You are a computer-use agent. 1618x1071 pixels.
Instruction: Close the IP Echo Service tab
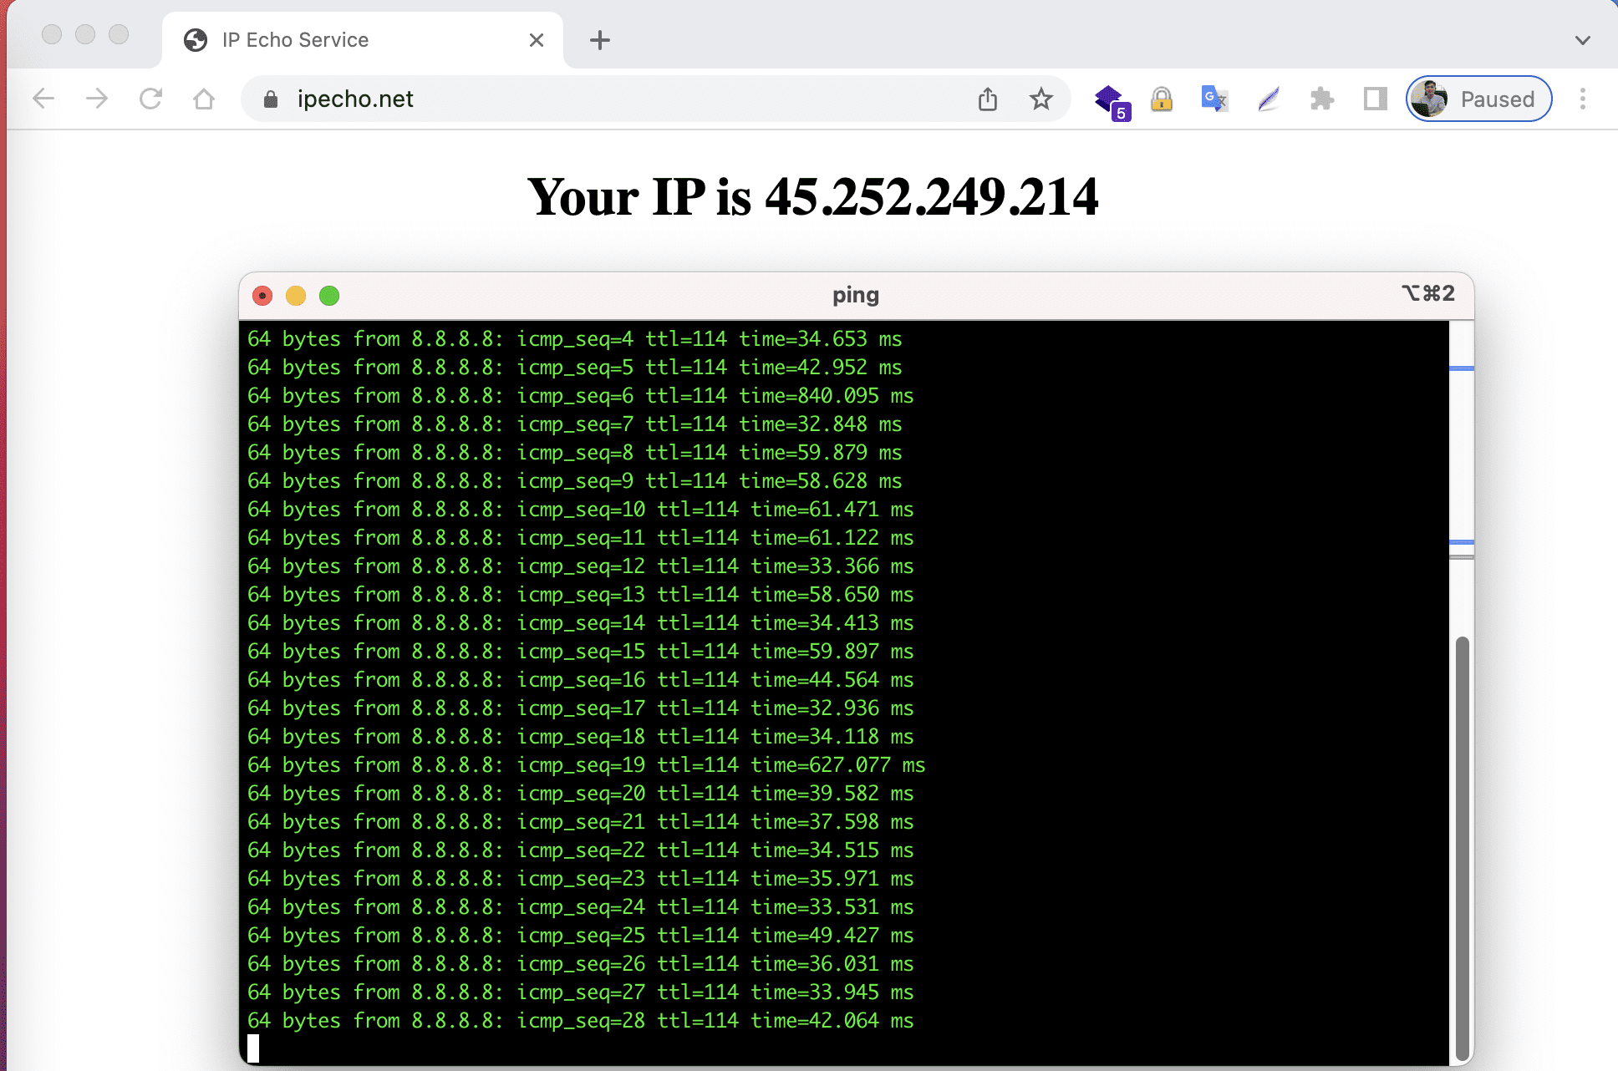[x=537, y=40]
